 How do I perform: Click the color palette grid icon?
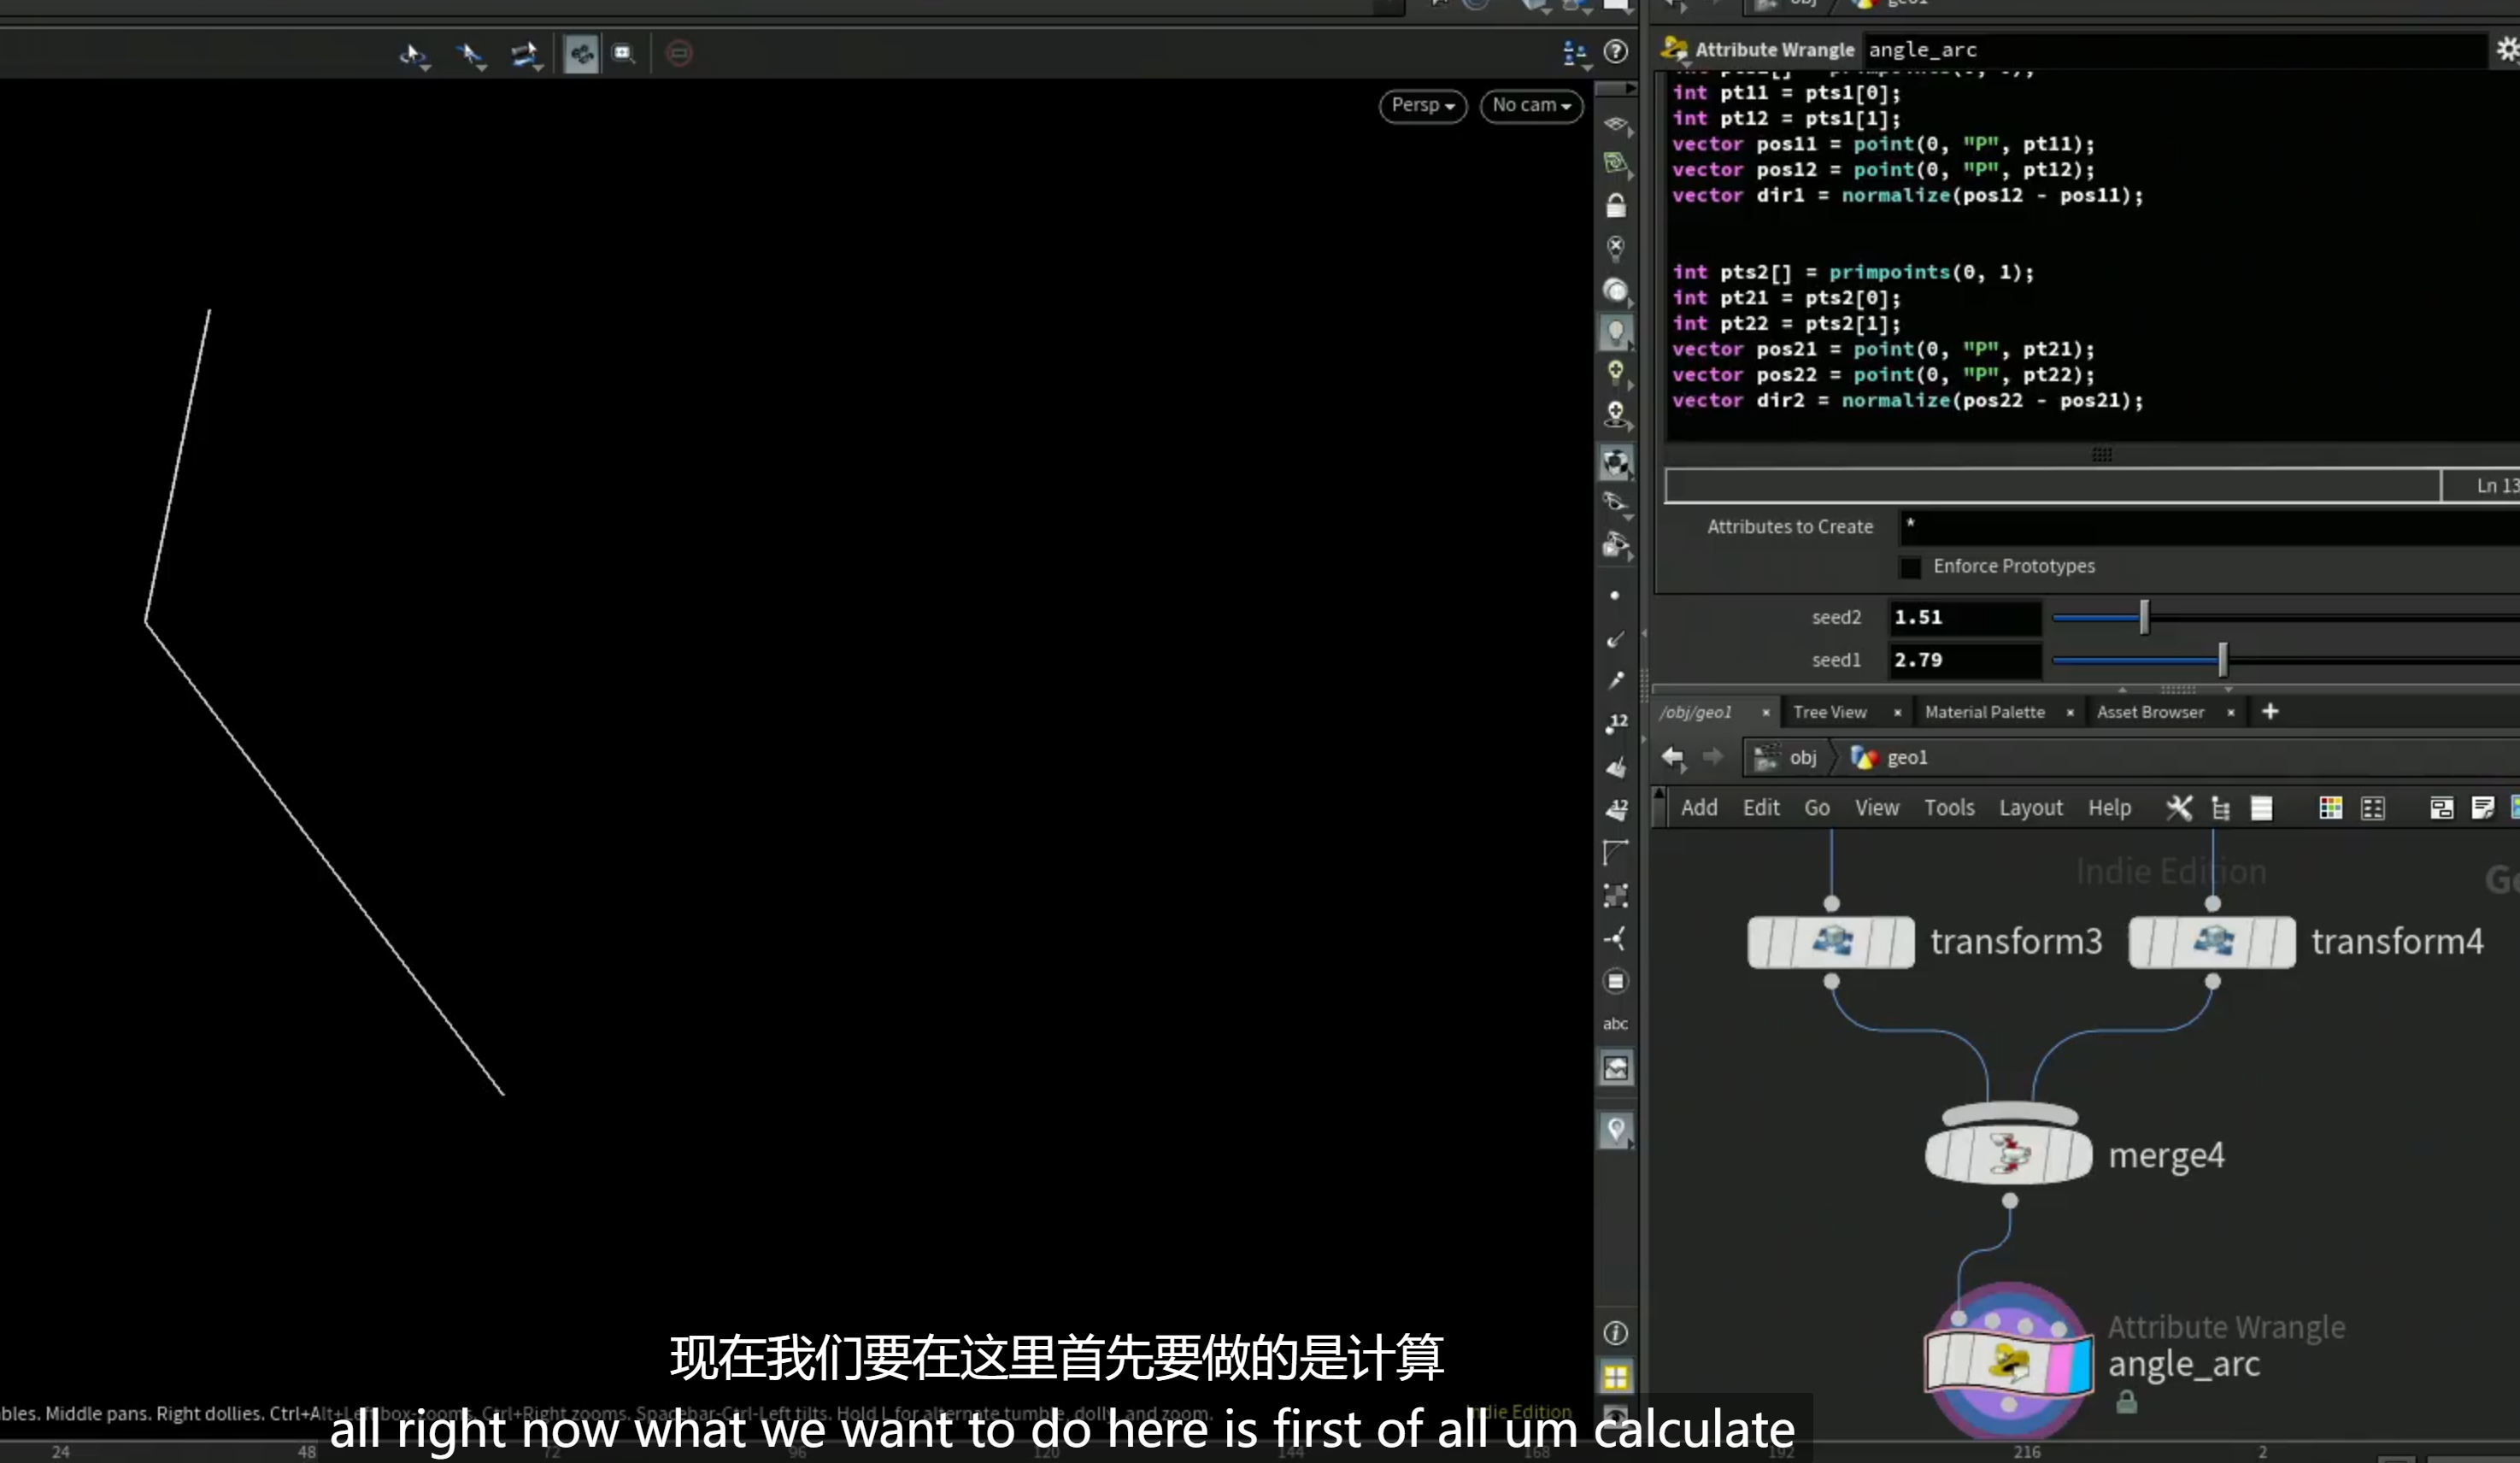(2330, 808)
